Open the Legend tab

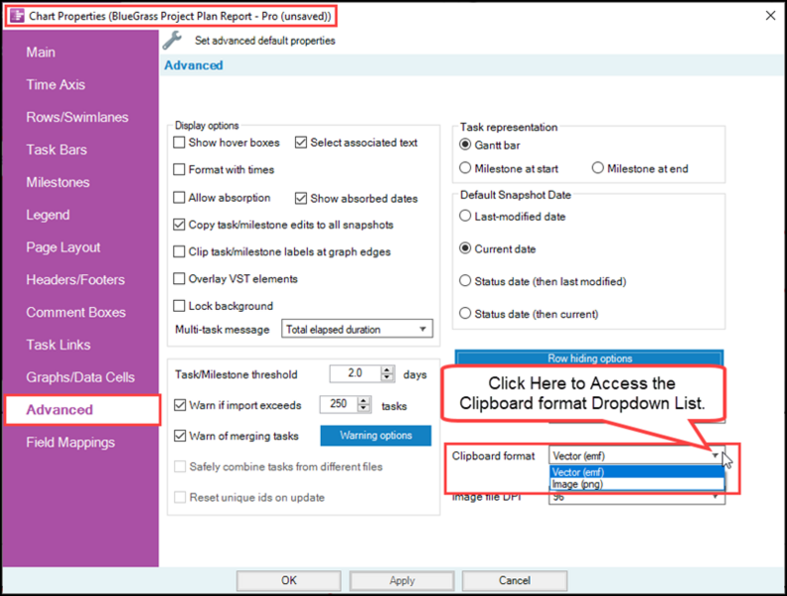tap(48, 216)
